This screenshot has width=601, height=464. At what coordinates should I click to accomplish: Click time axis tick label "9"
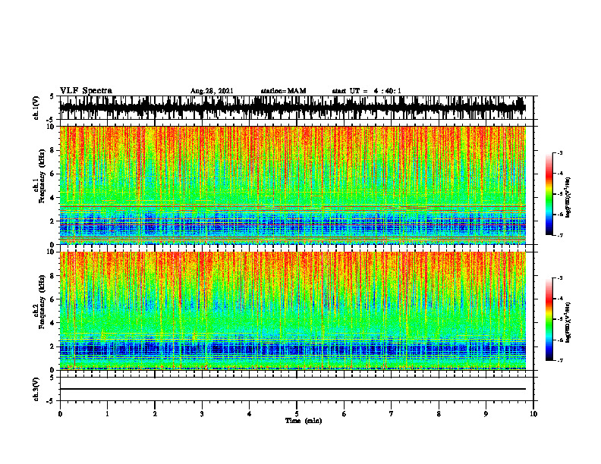486,414
